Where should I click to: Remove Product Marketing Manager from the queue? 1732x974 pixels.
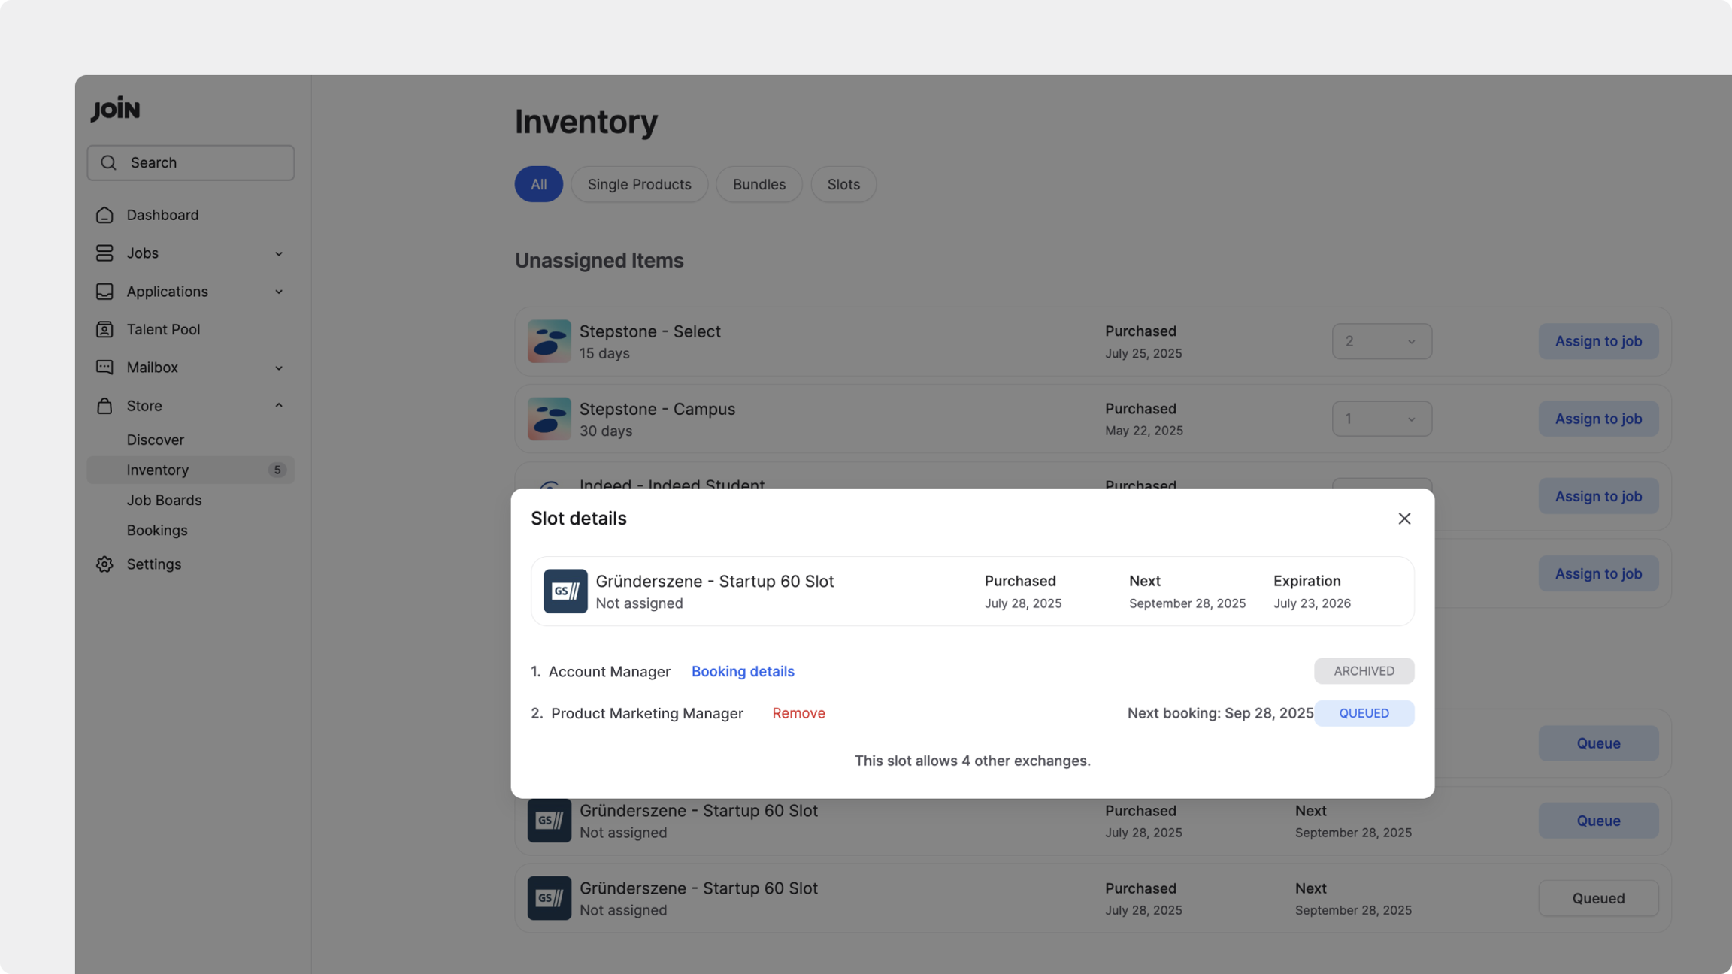click(x=798, y=713)
